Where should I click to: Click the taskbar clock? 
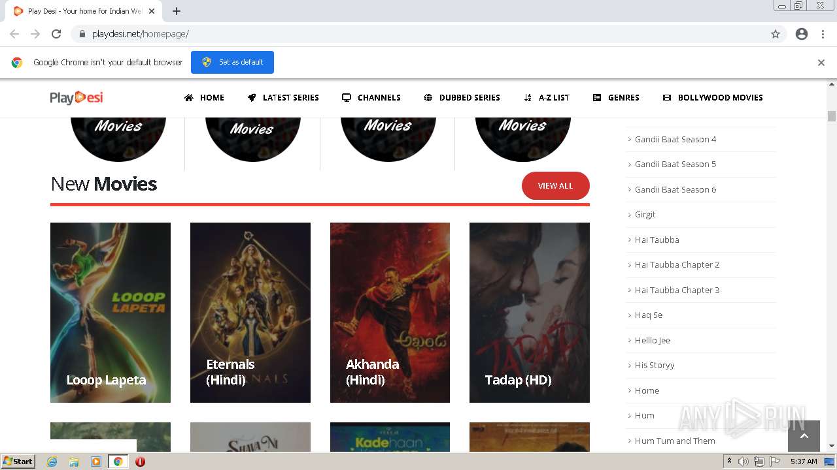point(804,462)
